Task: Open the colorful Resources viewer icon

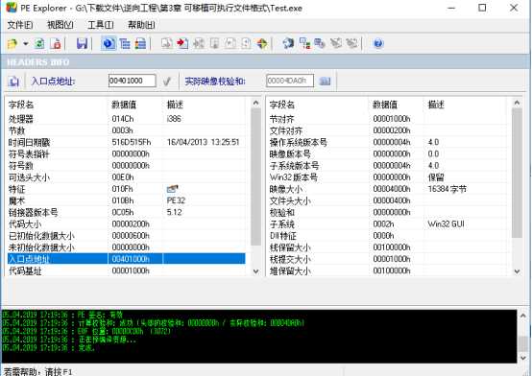Action: pyautogui.click(x=262, y=44)
